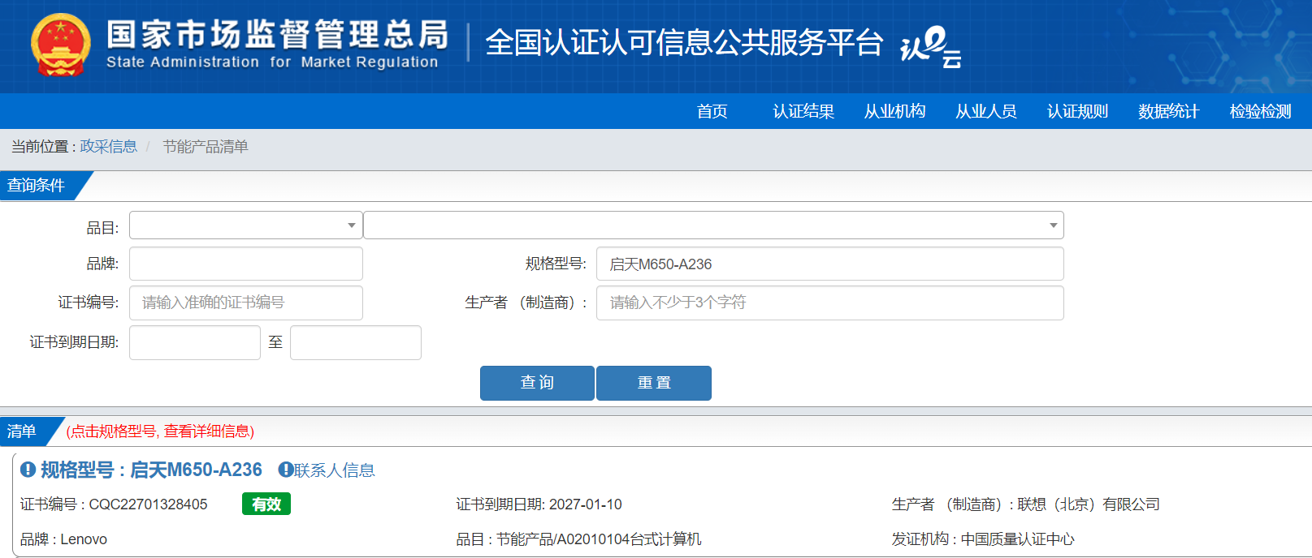Click the brand Lenovo text

[84, 539]
